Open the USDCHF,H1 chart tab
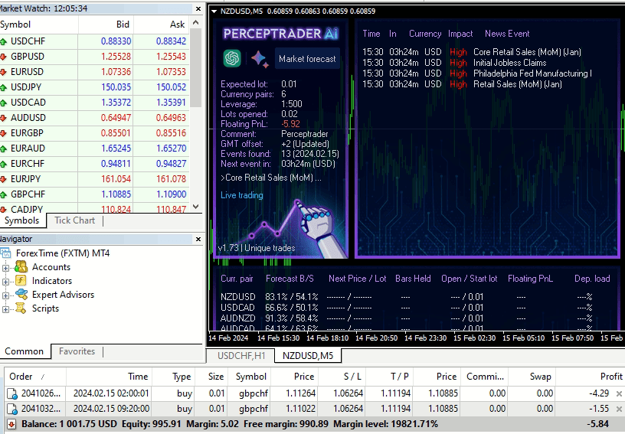 pyautogui.click(x=241, y=356)
